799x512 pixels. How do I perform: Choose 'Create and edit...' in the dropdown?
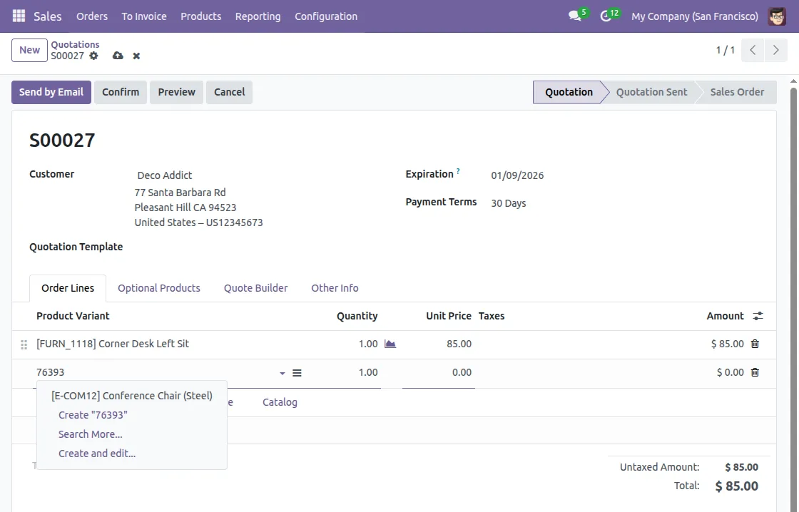tap(97, 453)
